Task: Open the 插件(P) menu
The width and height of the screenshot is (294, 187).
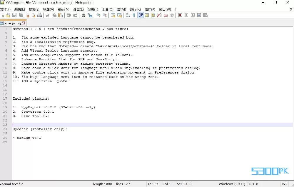Action: [x=150, y=9]
